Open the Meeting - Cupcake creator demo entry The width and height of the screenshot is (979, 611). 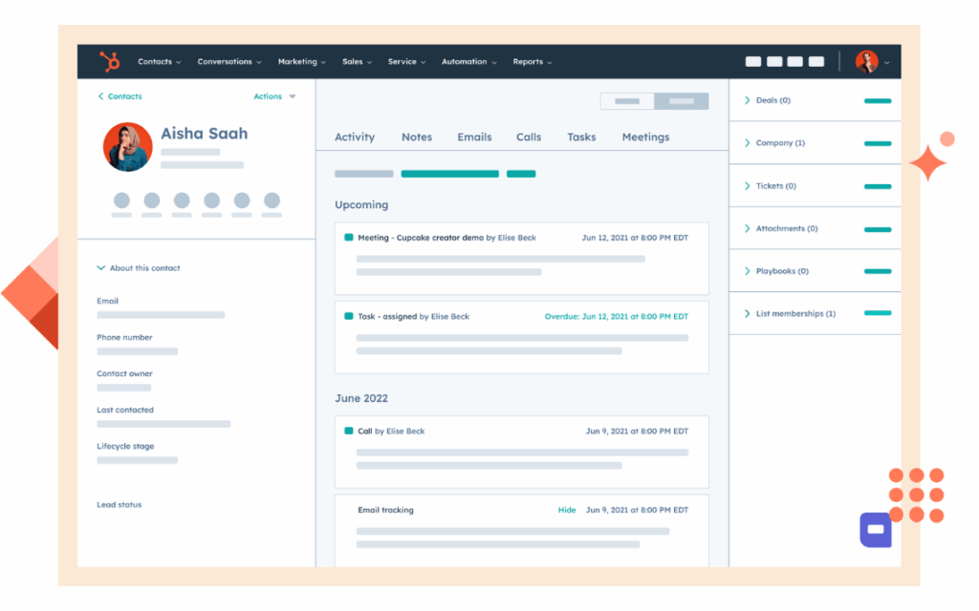(x=522, y=258)
